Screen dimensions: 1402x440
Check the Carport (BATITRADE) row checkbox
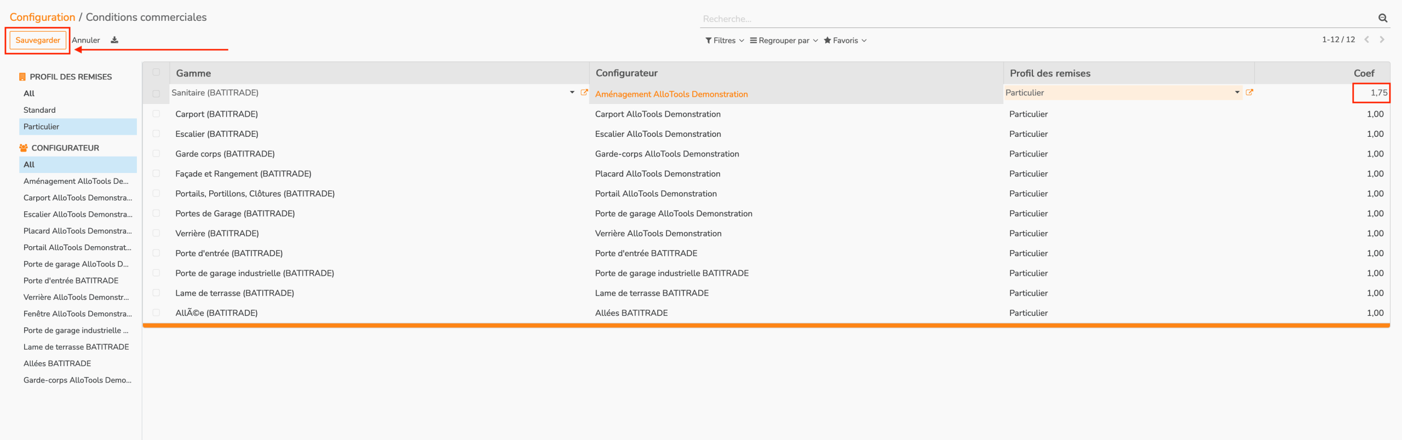[x=156, y=114]
